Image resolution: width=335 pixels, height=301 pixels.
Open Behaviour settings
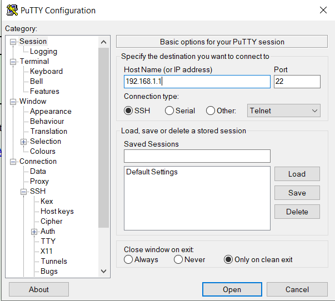pyautogui.click(x=47, y=121)
